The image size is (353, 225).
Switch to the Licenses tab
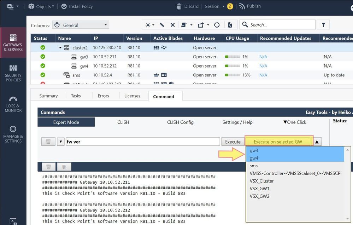[x=132, y=96]
